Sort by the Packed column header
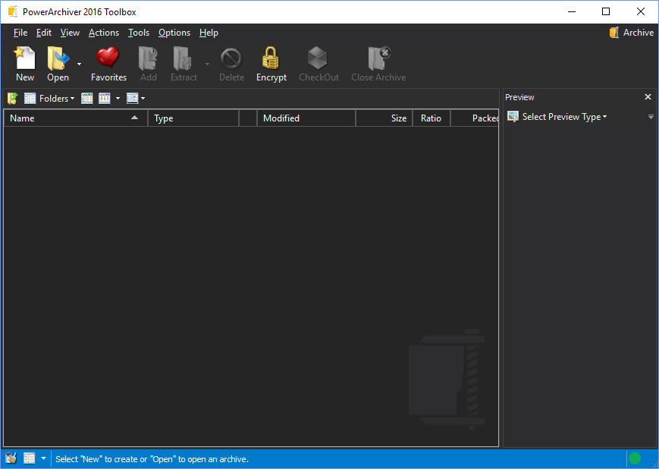659x469 pixels. (475, 118)
